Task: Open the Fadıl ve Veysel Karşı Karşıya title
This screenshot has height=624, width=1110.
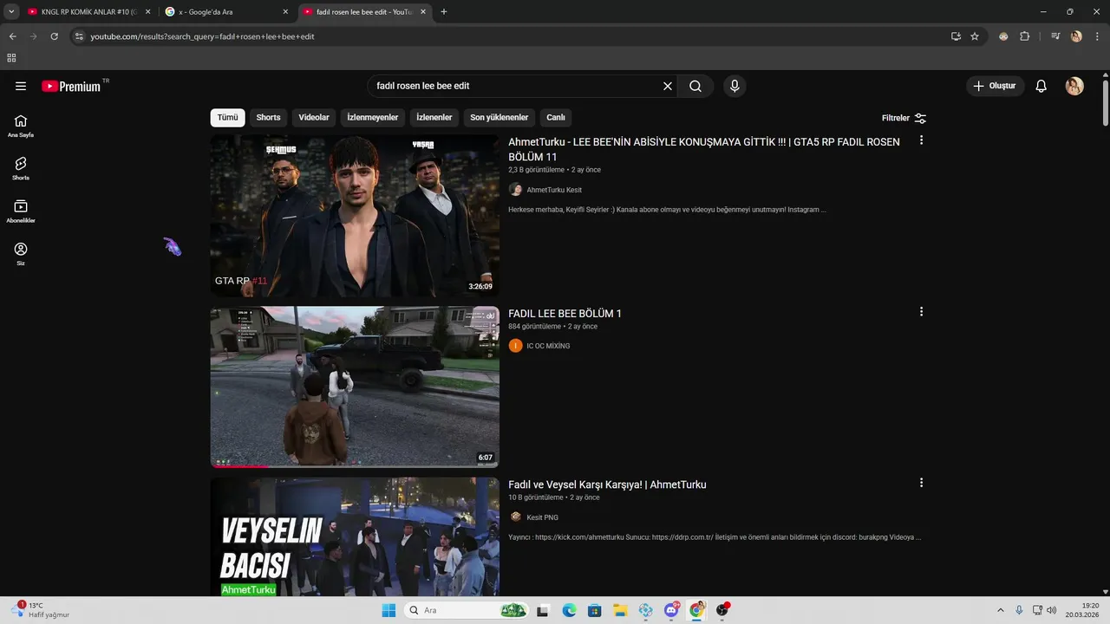Action: 607,484
